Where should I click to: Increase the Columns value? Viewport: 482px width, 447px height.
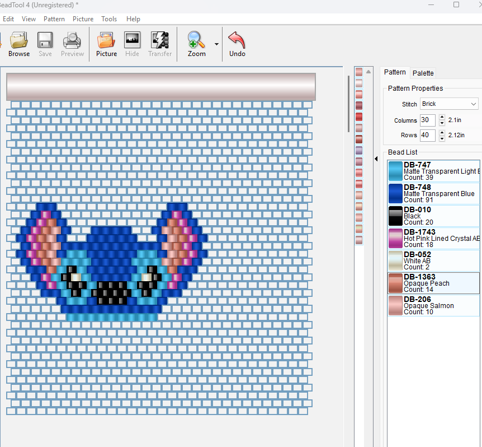coord(442,117)
